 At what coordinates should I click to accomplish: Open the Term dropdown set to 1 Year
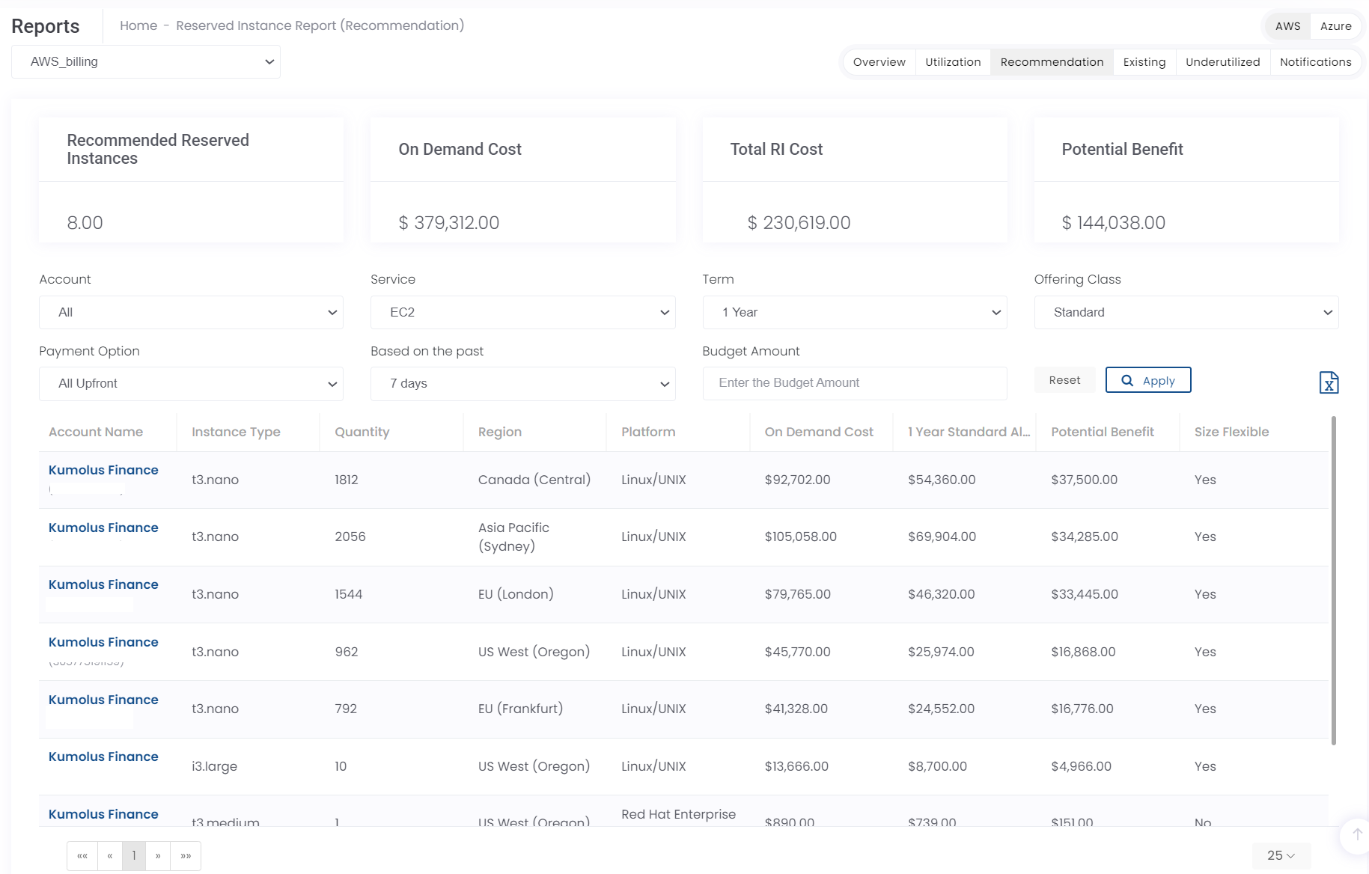click(x=854, y=312)
